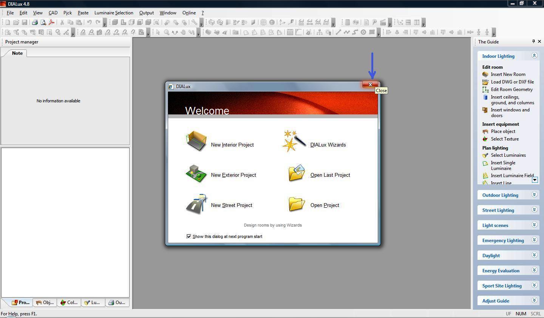Open the Online menu
The image size is (544, 318).
(189, 13)
